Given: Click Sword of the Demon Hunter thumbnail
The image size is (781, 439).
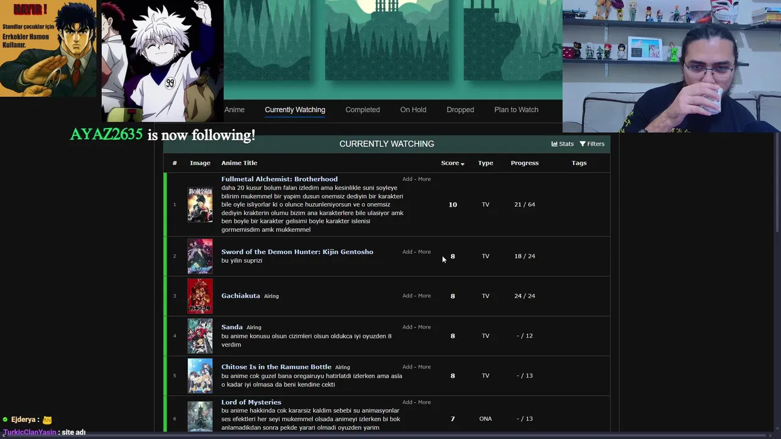Looking at the screenshot, I should (x=200, y=256).
